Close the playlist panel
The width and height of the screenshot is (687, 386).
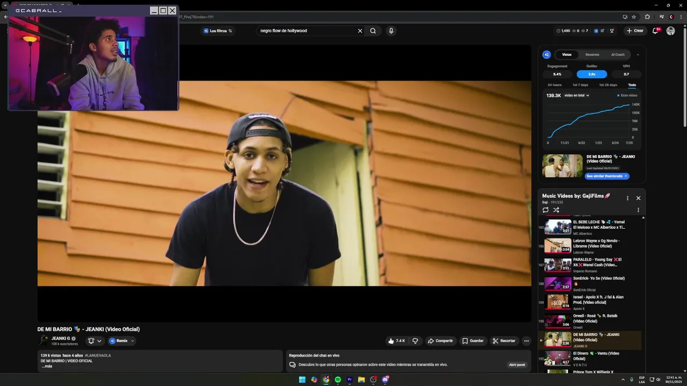pos(638,198)
